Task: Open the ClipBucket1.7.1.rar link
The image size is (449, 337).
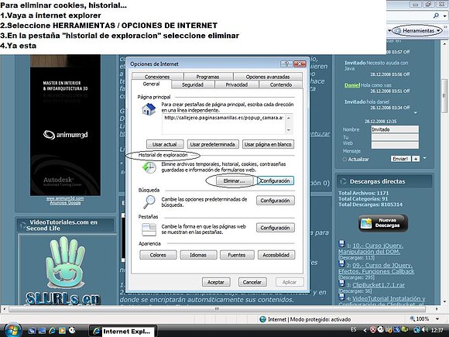Action: click(379, 285)
